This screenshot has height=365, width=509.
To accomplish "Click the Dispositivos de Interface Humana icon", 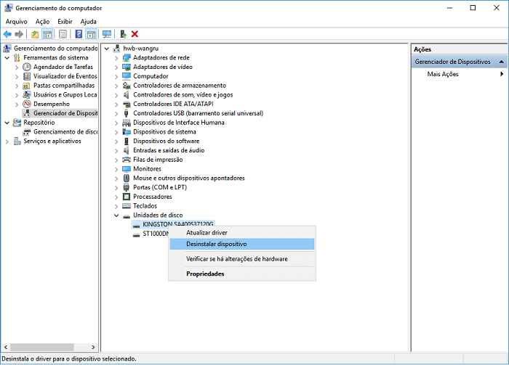I will pyautogui.click(x=127, y=123).
